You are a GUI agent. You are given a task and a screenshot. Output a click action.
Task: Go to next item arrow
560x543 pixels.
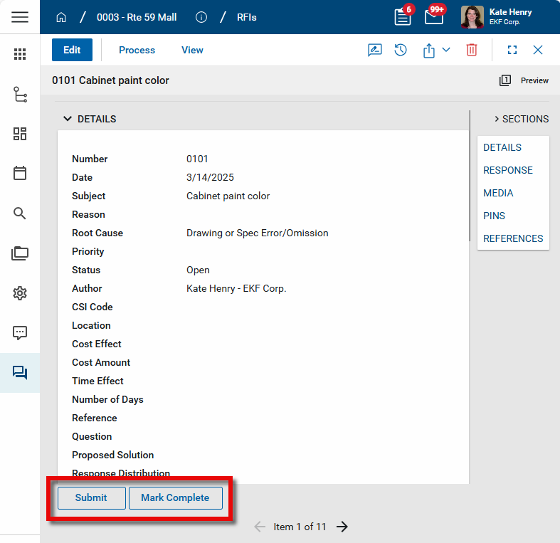[x=342, y=527]
